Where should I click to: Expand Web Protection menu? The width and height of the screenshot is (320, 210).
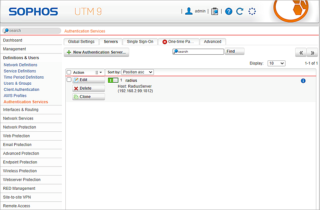[x=31, y=136]
